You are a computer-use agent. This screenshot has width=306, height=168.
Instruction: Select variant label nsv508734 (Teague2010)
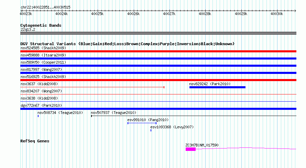pyautogui.click(x=60, y=113)
